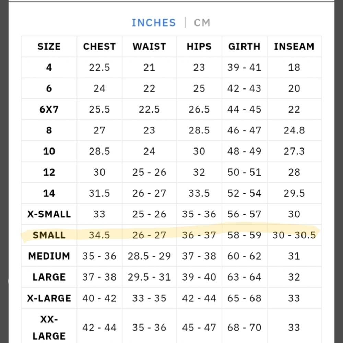Select the INCHES unit tab
The width and height of the screenshot is (343, 343).
[x=154, y=23]
